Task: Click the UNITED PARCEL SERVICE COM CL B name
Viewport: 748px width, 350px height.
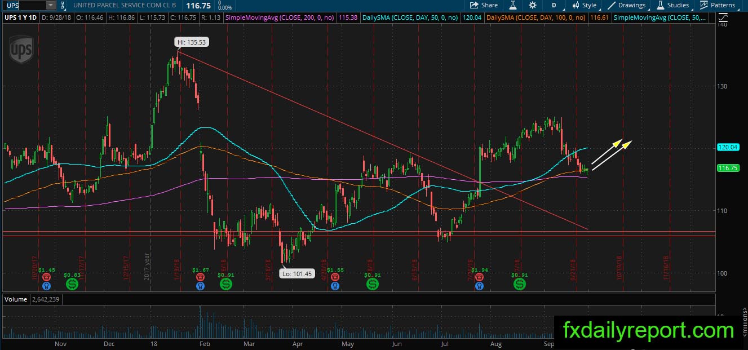Action: point(125,5)
